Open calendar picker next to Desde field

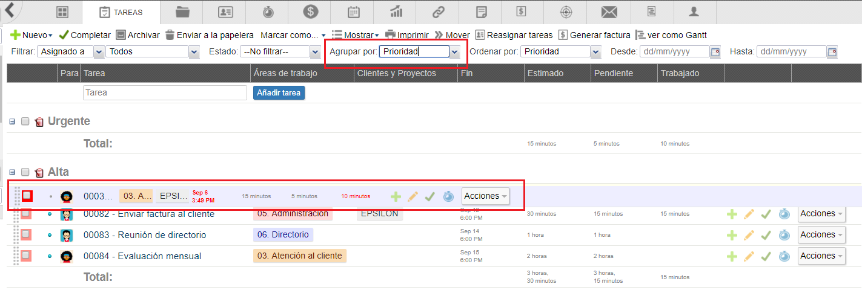click(715, 52)
